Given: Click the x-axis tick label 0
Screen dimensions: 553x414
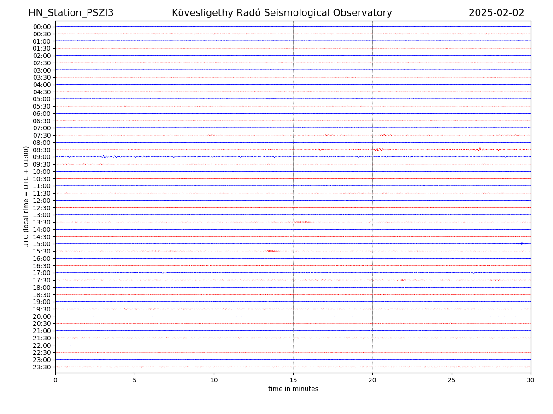Looking at the screenshot, I should click(x=55, y=380).
